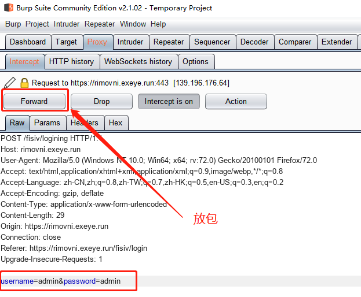Click the Host: rimovni.exeye.run header
361x297 pixels.
coord(41,150)
